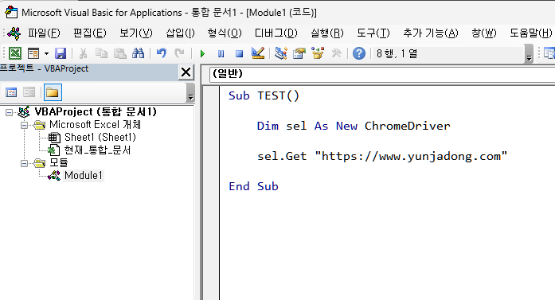Viewport: 555px width, 300px height.
Task: Open the Insert UserForm dropdown arrow
Action: (46, 54)
